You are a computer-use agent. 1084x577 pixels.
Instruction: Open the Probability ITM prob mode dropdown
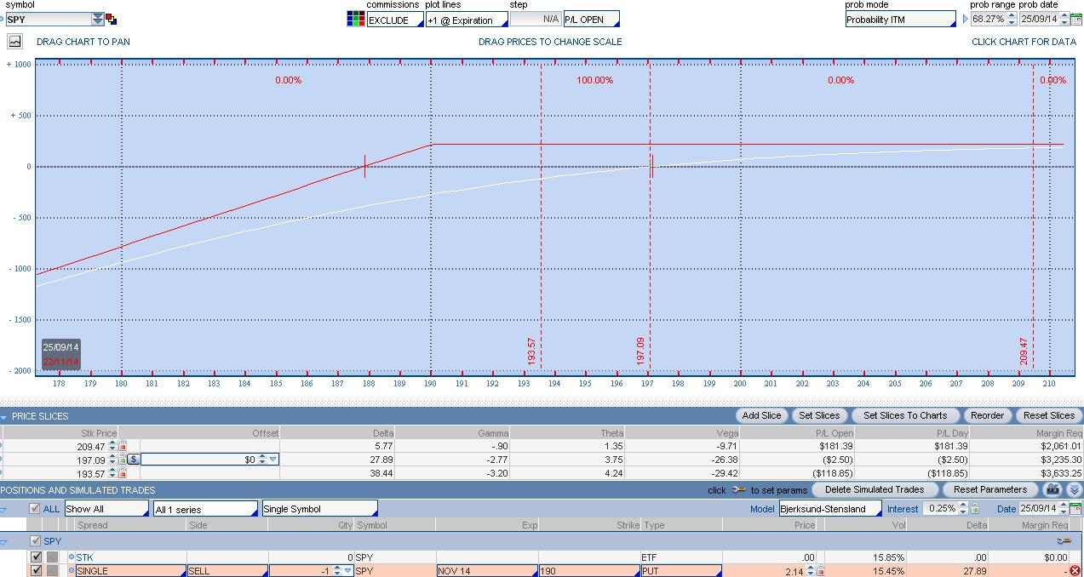(901, 20)
